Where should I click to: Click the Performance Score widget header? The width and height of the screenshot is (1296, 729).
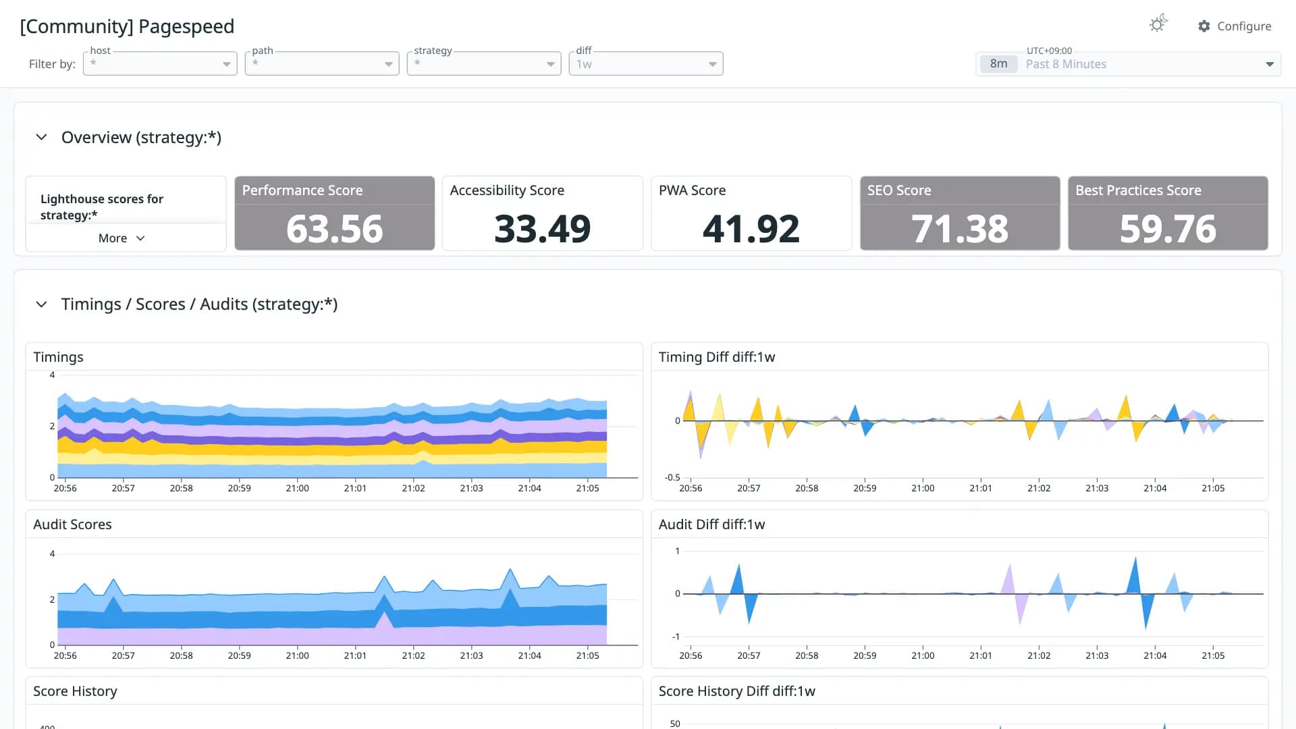point(335,190)
